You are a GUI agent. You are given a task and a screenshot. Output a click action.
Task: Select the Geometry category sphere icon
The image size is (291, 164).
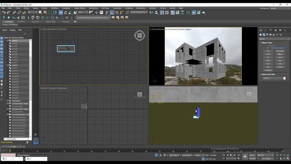[x=261, y=35]
